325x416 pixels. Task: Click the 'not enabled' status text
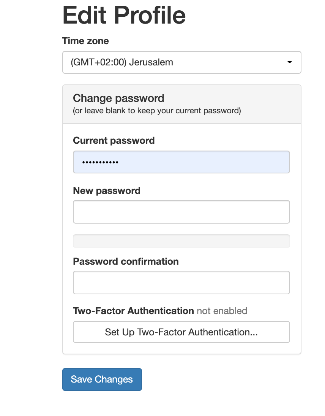221,311
